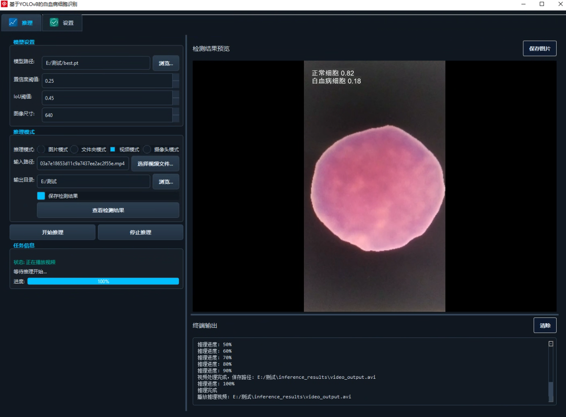Click the app logo in title bar
Image resolution: width=566 pixels, height=417 pixels.
tap(4, 4)
